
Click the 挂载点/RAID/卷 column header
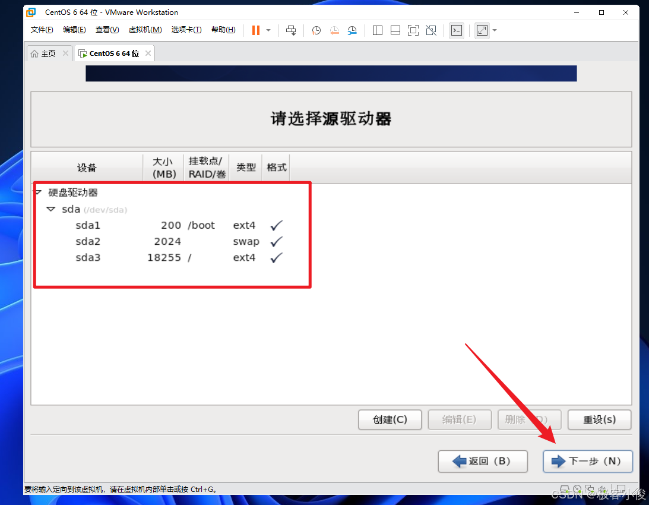point(207,168)
